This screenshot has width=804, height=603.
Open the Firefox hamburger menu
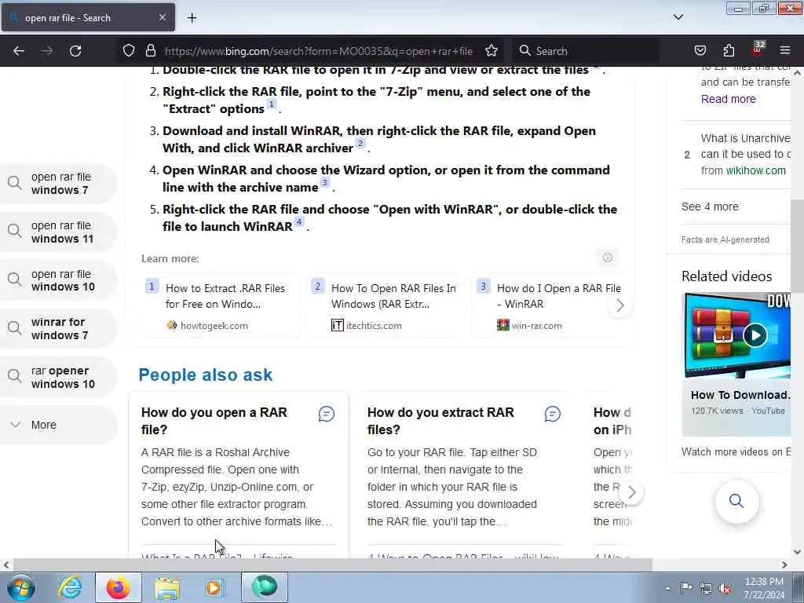pyautogui.click(x=785, y=51)
